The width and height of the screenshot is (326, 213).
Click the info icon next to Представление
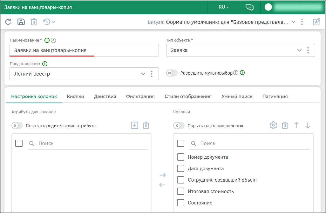click(x=45, y=64)
